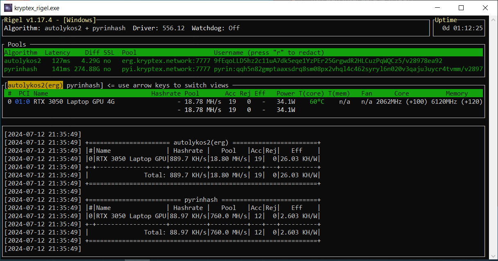This screenshot has height=261, width=498.
Task: Click the '<= use arrow keys to switch views' hint
Action: tap(168, 85)
